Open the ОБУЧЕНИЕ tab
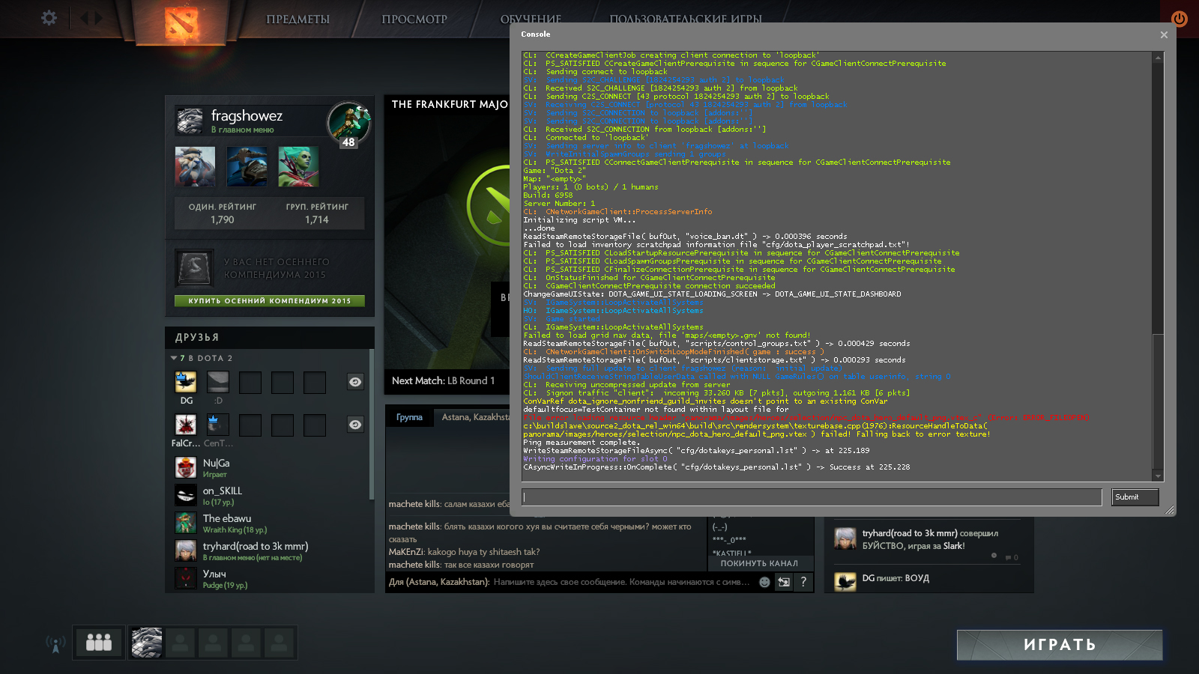 pyautogui.click(x=531, y=19)
